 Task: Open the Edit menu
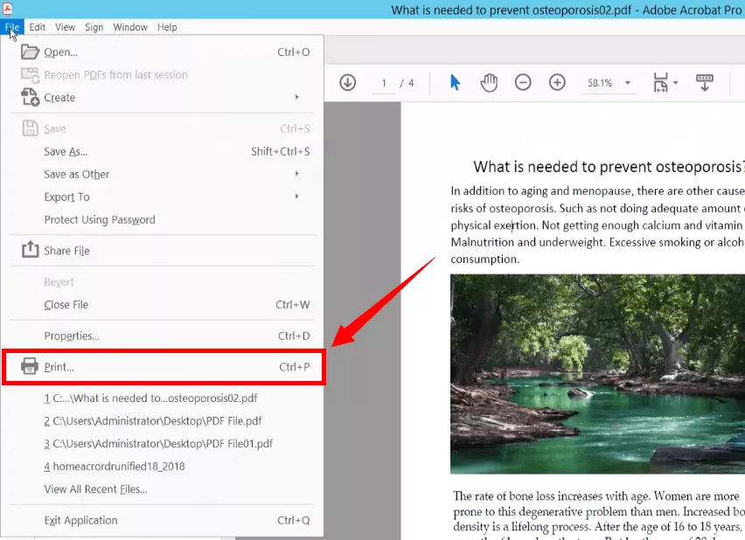37,27
